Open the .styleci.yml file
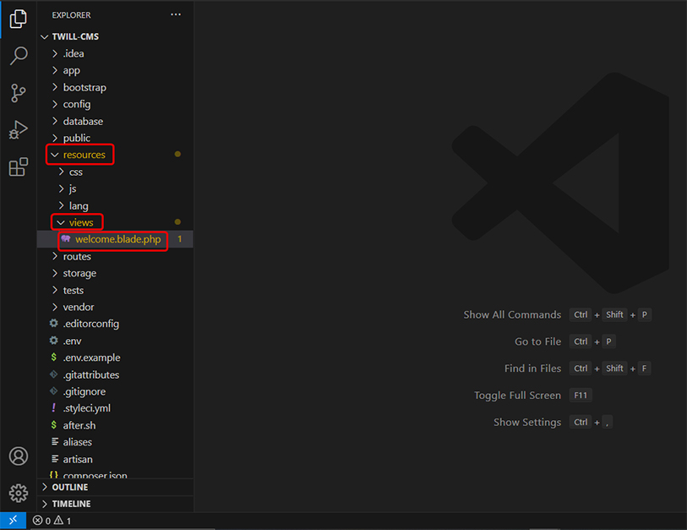 click(x=87, y=408)
